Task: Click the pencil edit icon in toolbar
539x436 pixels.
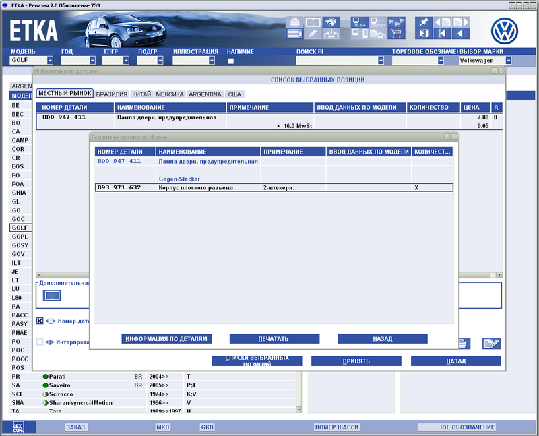Action: pos(313,34)
